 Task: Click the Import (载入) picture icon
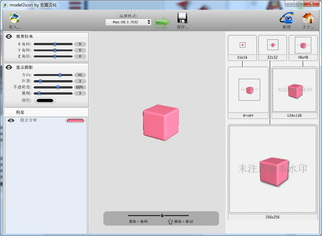coord(14,19)
